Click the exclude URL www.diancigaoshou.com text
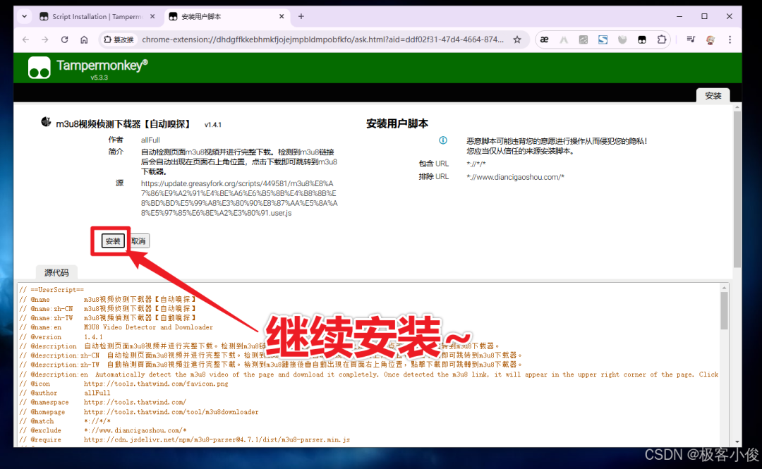The height and width of the screenshot is (469, 762). point(515,177)
